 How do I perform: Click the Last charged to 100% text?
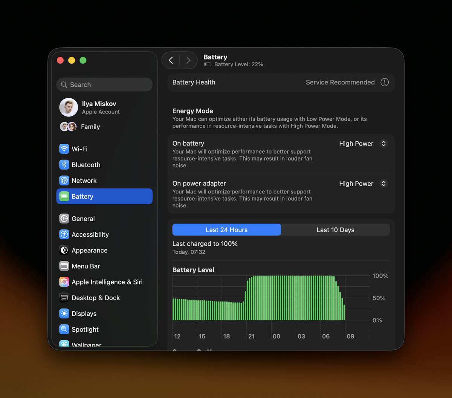[x=205, y=244]
